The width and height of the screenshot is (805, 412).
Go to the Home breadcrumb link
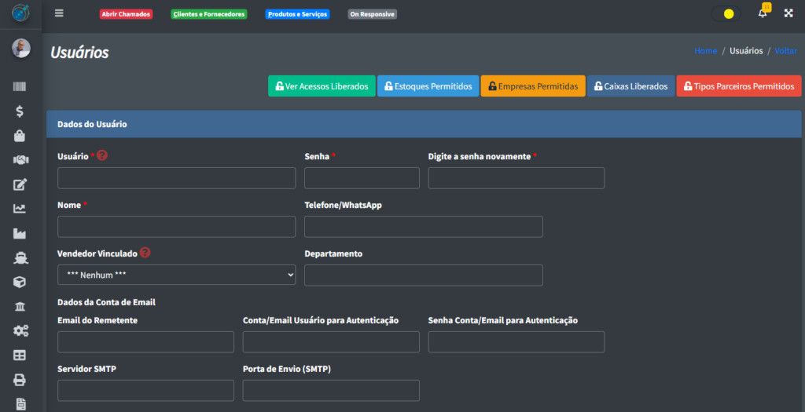tap(705, 51)
